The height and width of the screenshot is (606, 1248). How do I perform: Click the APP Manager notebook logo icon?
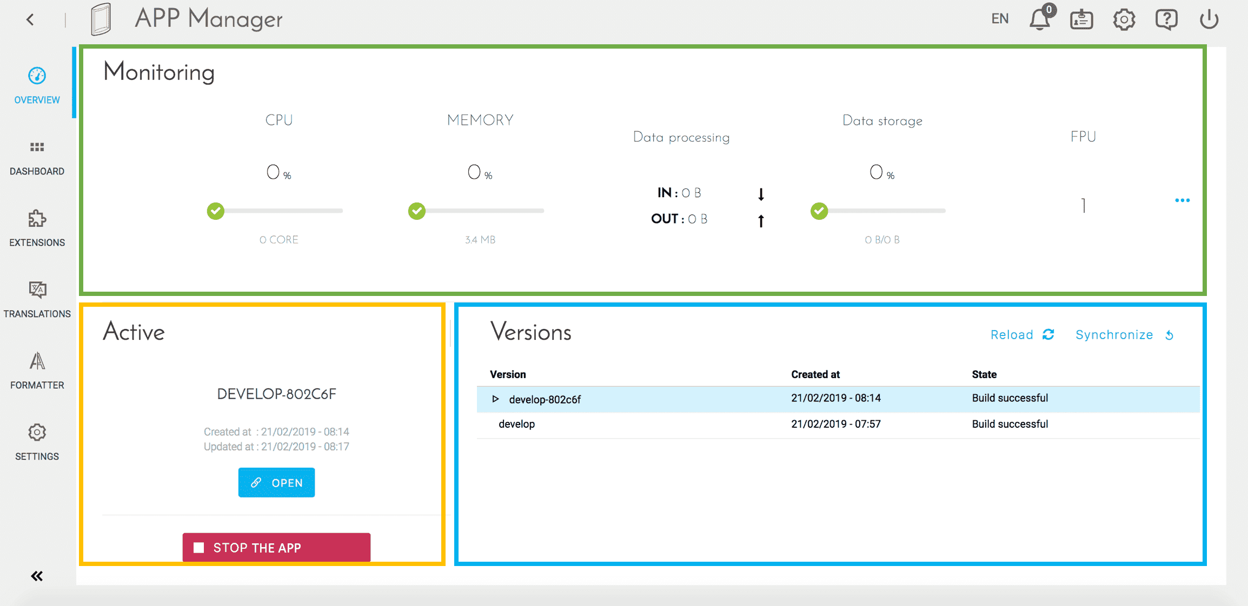(x=101, y=19)
